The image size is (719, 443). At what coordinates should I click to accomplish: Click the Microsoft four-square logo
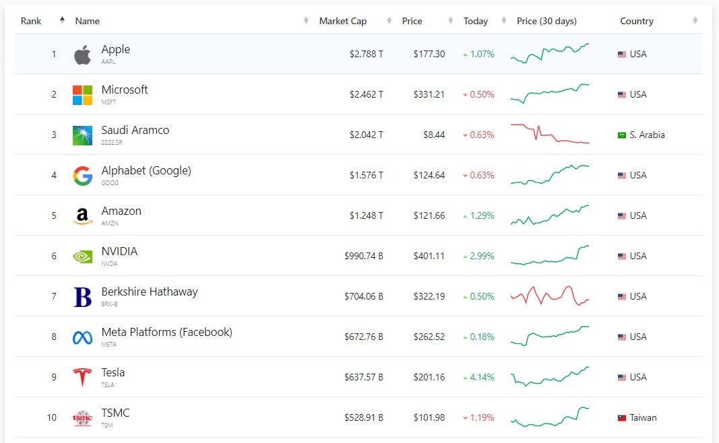pyautogui.click(x=82, y=95)
